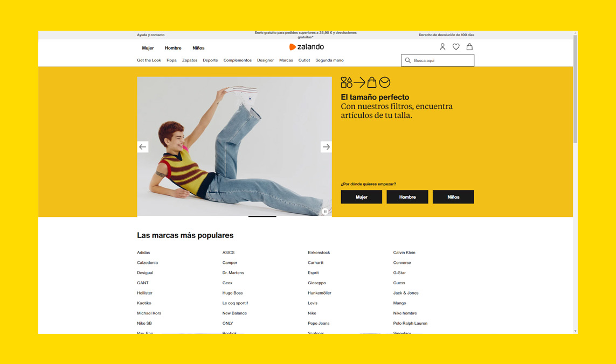Viewport: 616px width, 364px height.
Task: Open the shopping bag icon
Action: point(469,47)
